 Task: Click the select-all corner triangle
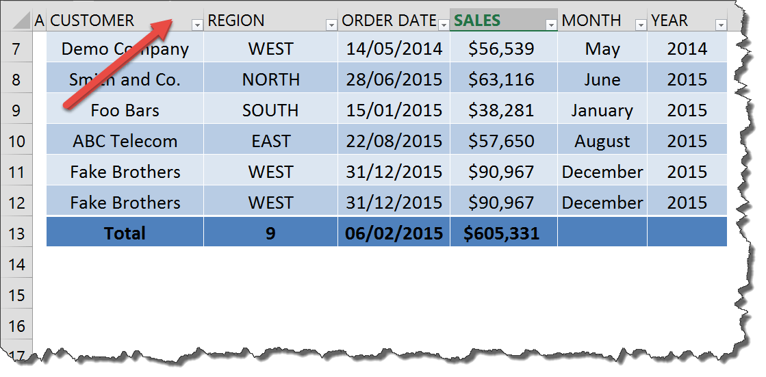coord(20,21)
